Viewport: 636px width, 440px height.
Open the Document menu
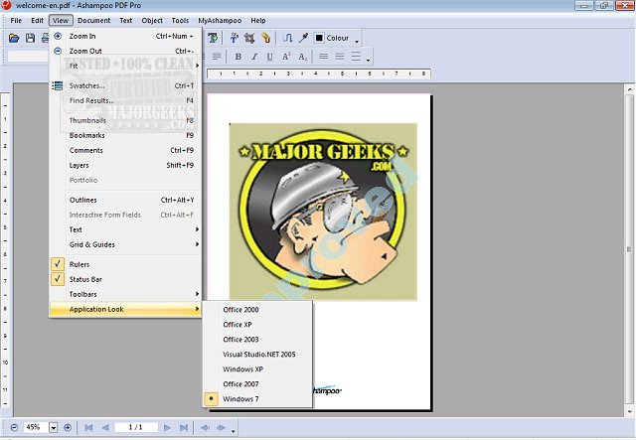tap(94, 20)
